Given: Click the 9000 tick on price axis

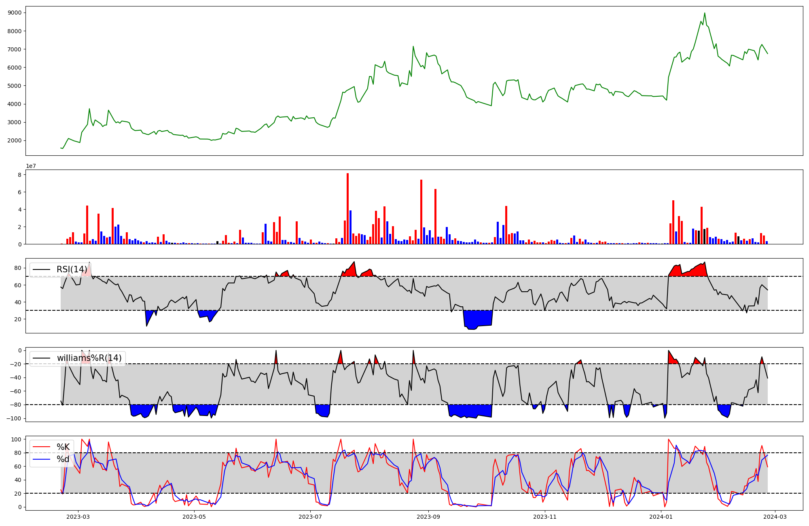Looking at the screenshot, I should coord(15,13).
